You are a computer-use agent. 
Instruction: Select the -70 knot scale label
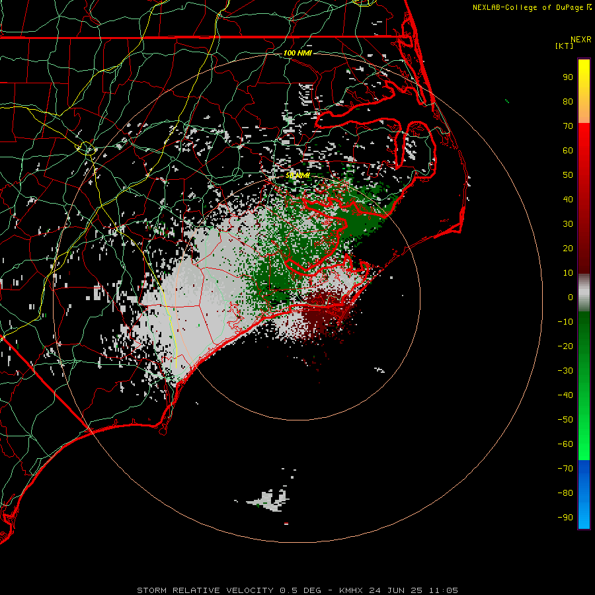tap(565, 469)
